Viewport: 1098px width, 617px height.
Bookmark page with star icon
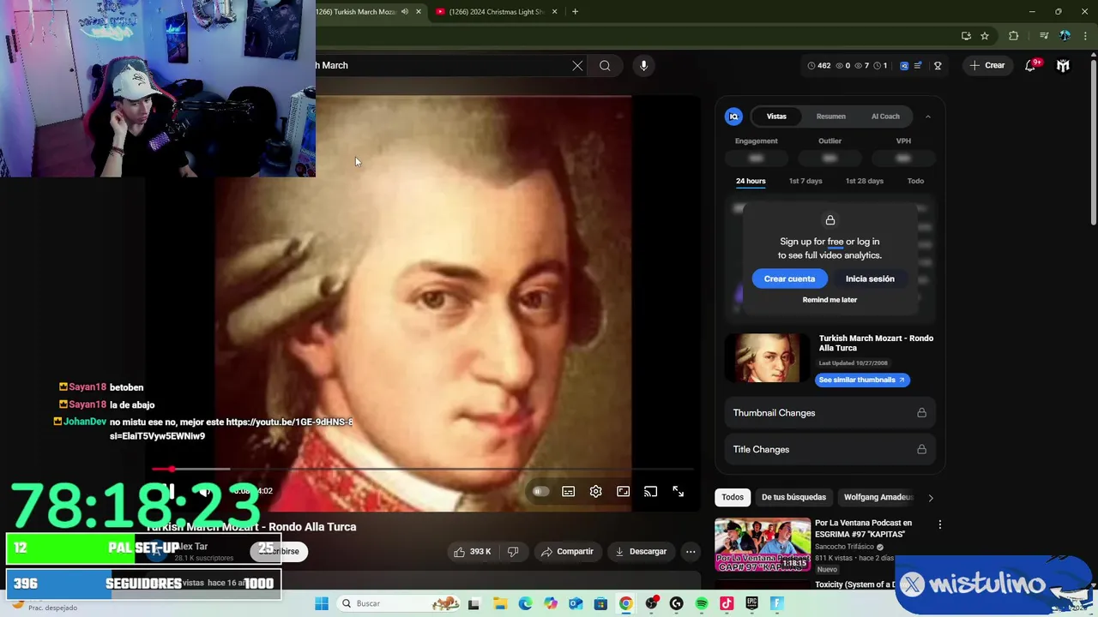pos(985,36)
